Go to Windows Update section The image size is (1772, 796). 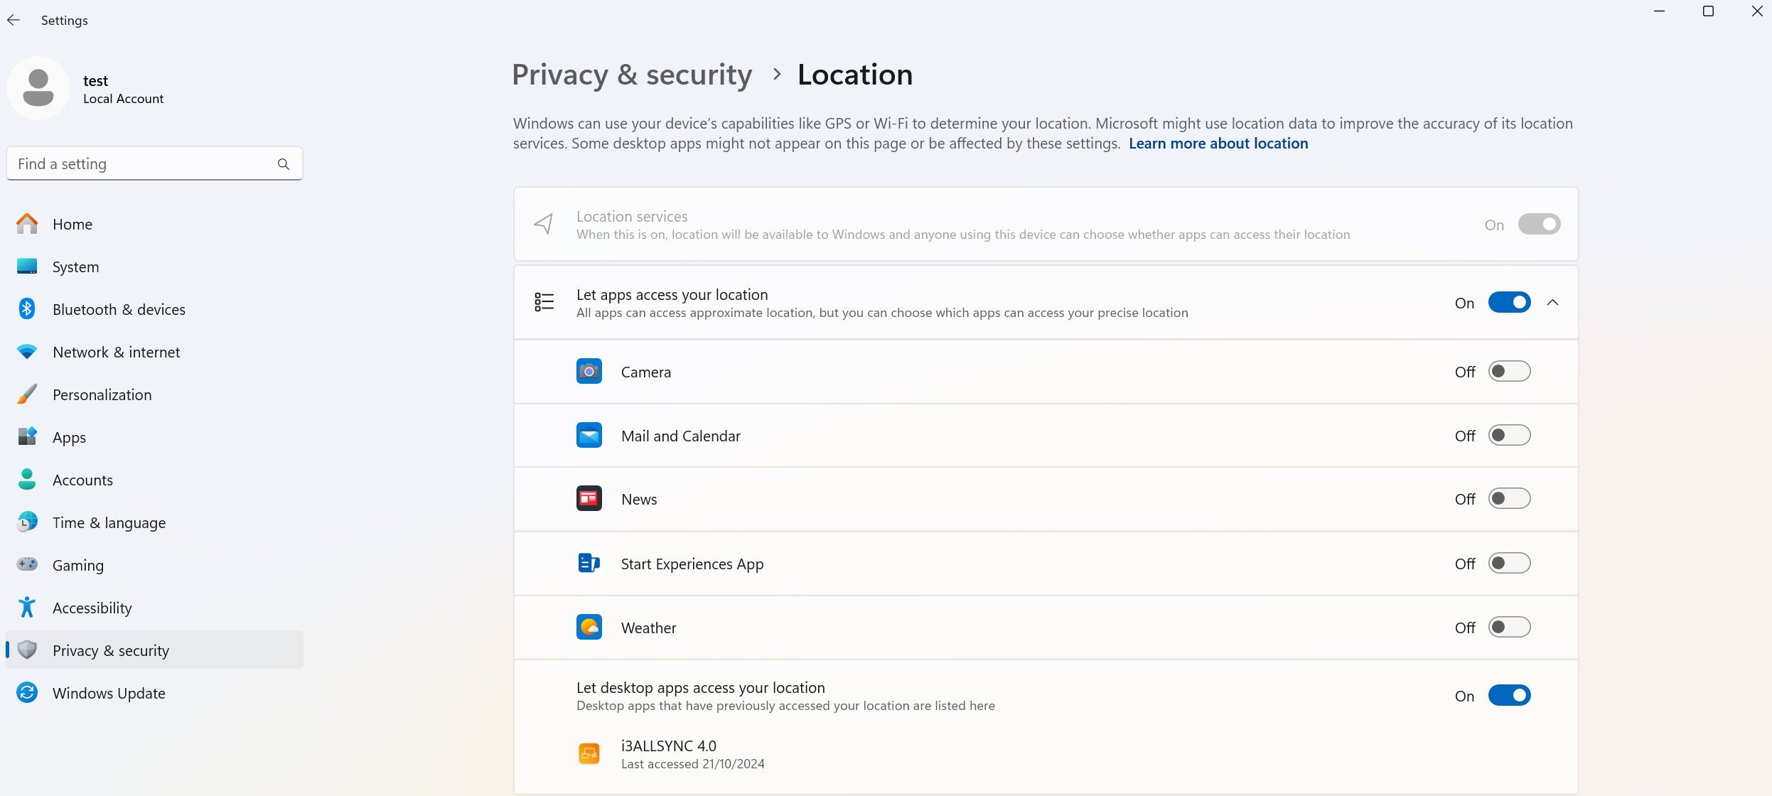(x=109, y=694)
